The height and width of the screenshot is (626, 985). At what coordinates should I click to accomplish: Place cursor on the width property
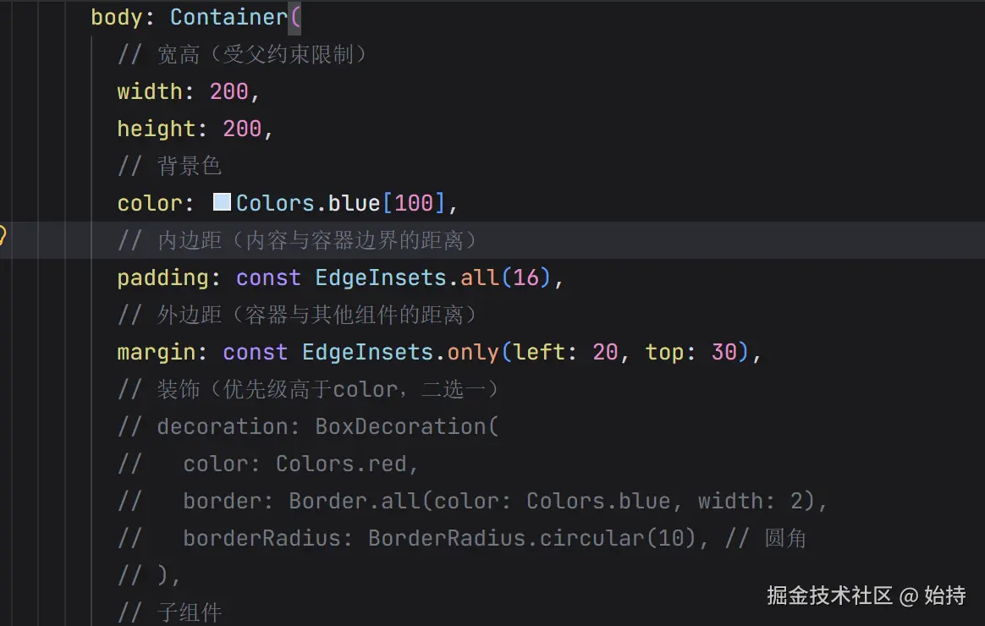pos(150,91)
